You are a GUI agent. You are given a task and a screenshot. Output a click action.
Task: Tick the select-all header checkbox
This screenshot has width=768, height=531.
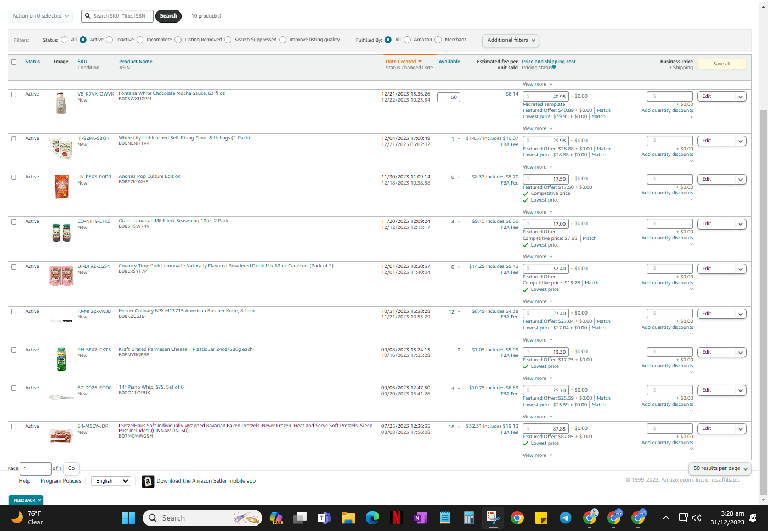click(14, 62)
